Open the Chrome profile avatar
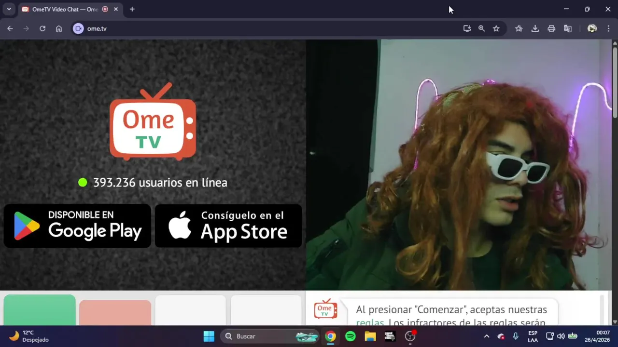The image size is (618, 347). coord(592,28)
